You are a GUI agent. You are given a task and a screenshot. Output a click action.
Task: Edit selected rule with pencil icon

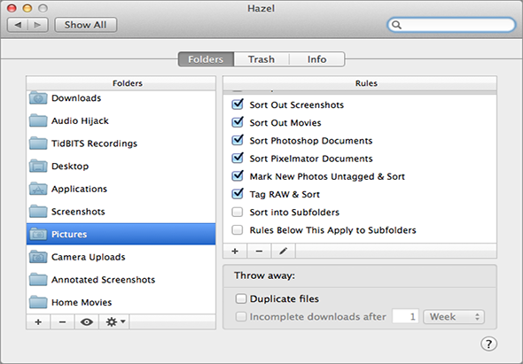(x=283, y=251)
